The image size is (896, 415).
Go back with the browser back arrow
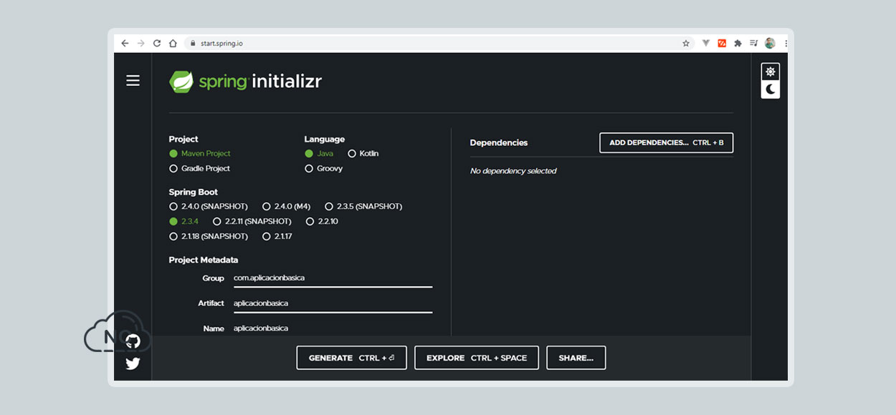pyautogui.click(x=125, y=43)
